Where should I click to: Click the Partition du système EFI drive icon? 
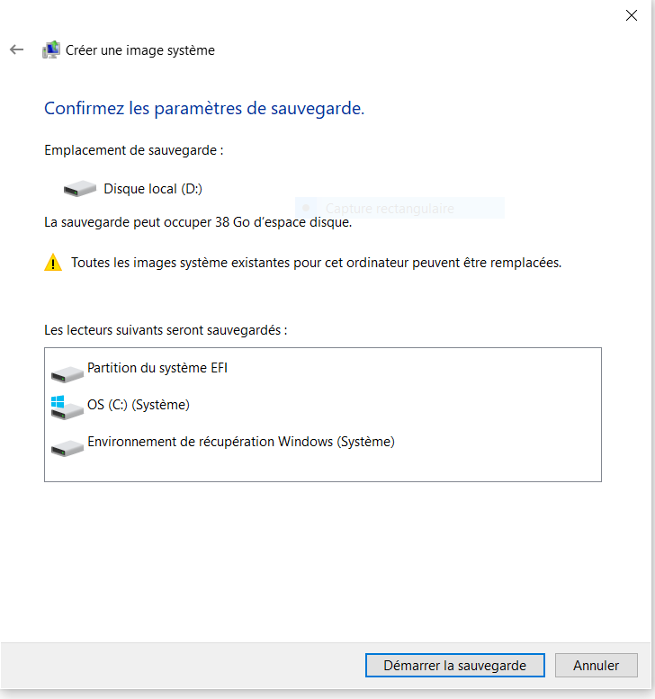(x=67, y=372)
